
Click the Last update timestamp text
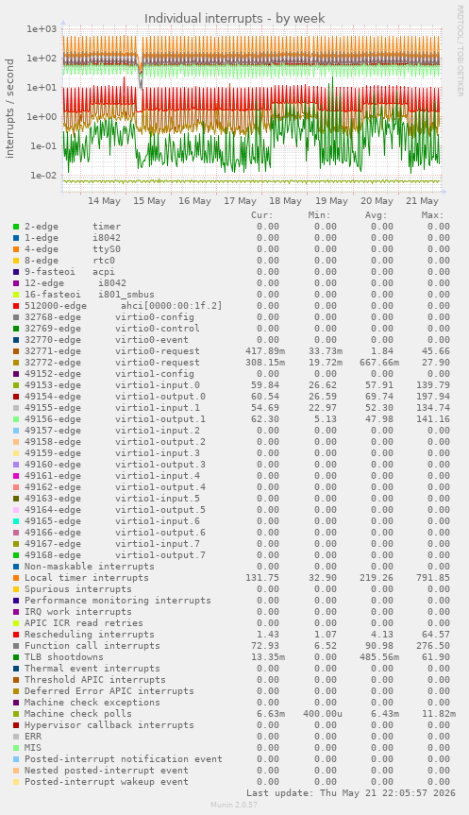pos(351,793)
